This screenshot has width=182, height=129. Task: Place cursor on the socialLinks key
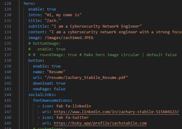[x=41, y=95]
